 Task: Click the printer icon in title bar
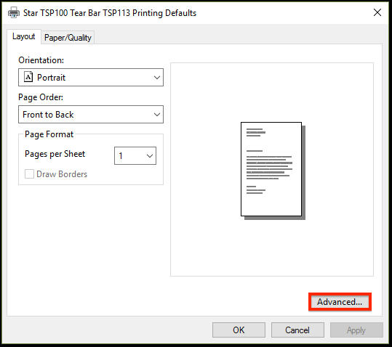point(14,13)
